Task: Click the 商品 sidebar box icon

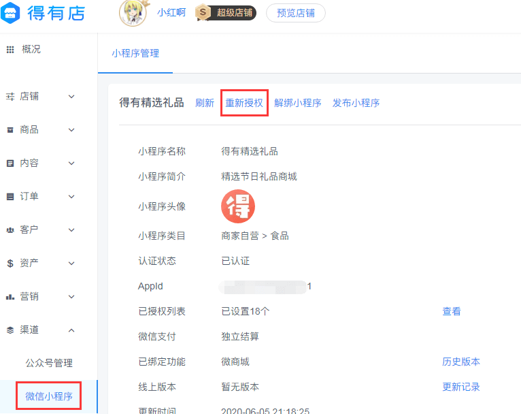Action: (x=10, y=130)
